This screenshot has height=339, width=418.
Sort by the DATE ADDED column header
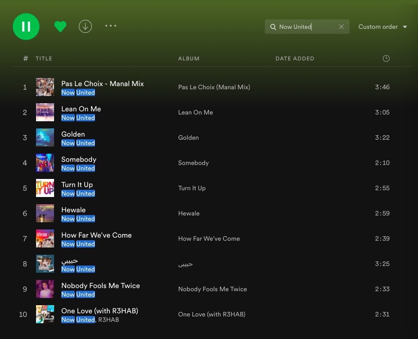click(295, 59)
